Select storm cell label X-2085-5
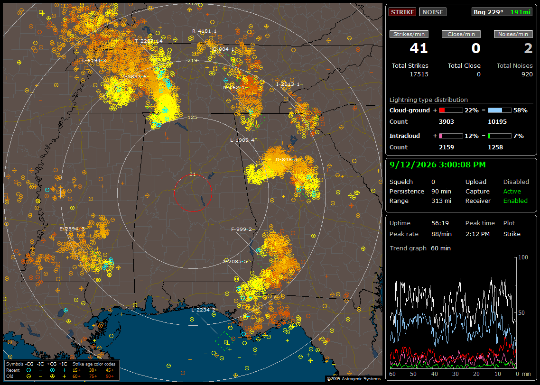 tap(235, 261)
